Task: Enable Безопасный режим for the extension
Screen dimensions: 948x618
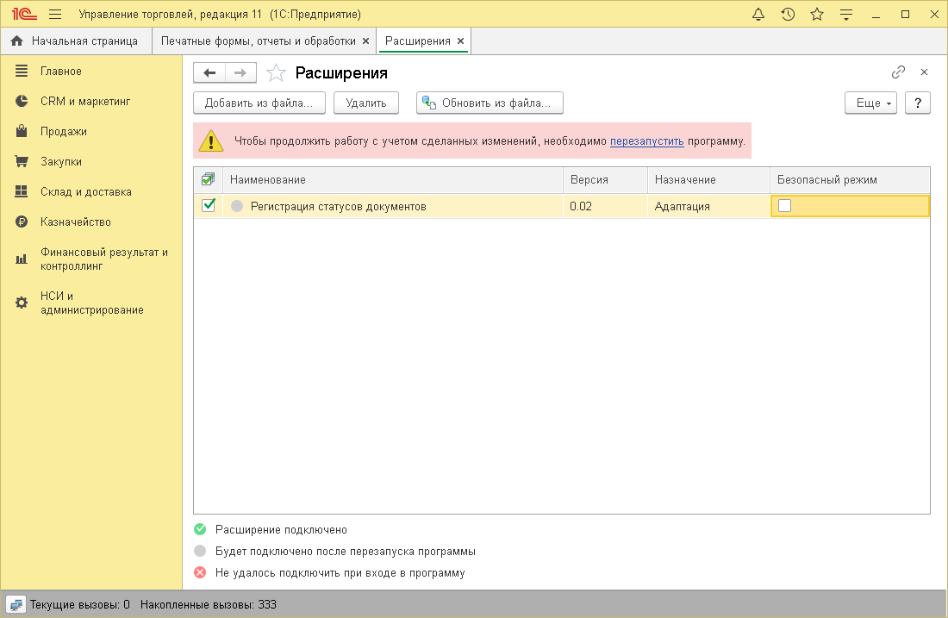Action: tap(783, 206)
